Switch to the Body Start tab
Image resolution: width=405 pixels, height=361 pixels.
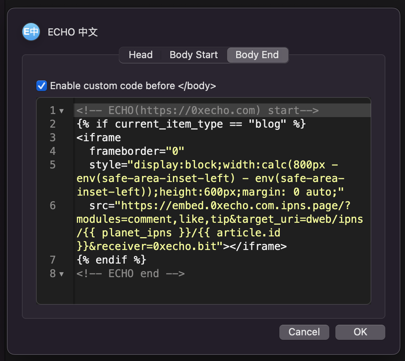point(193,55)
